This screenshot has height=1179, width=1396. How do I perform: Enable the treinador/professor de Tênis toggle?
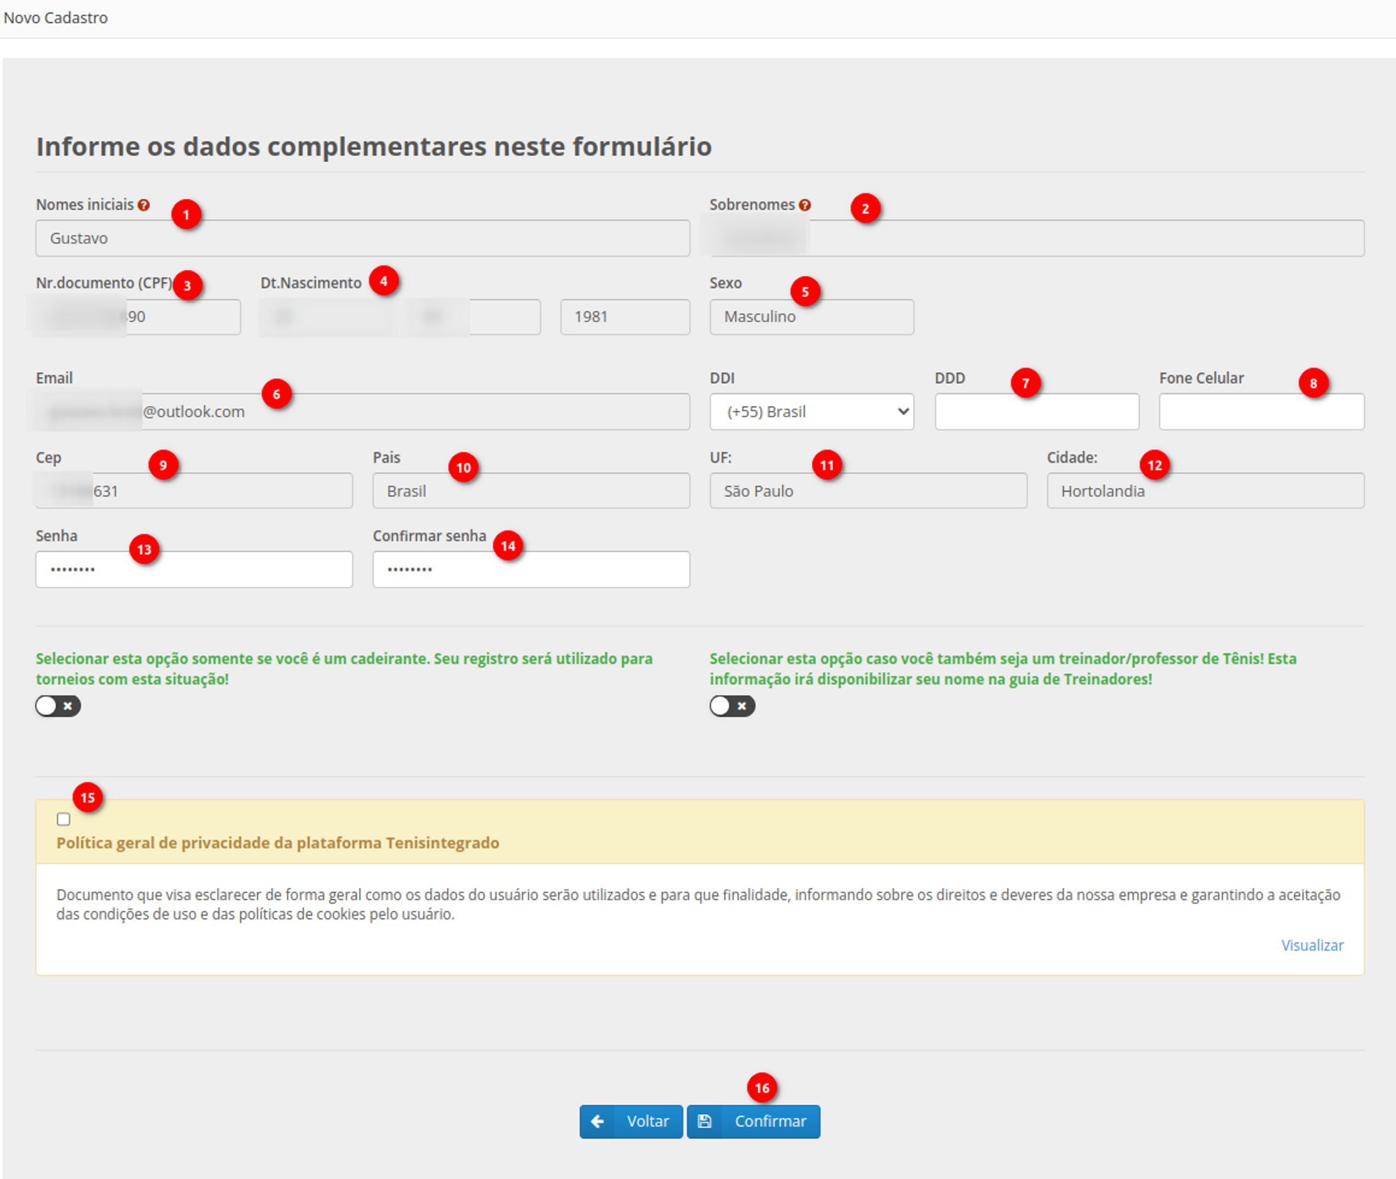pos(732,706)
